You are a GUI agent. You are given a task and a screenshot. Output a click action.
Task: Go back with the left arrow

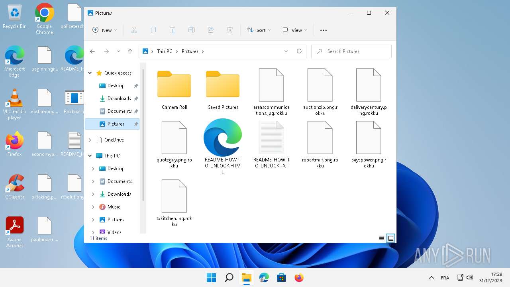click(x=92, y=51)
